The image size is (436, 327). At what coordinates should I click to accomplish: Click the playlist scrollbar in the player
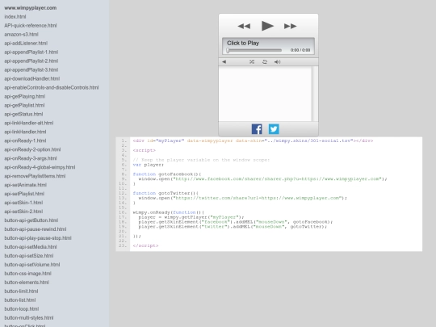coord(315,94)
